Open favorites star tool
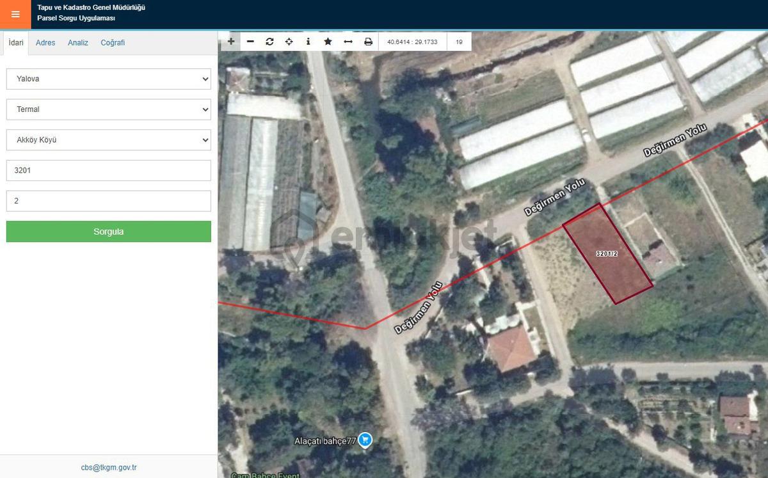Viewport: 768px width, 478px height. click(x=328, y=42)
